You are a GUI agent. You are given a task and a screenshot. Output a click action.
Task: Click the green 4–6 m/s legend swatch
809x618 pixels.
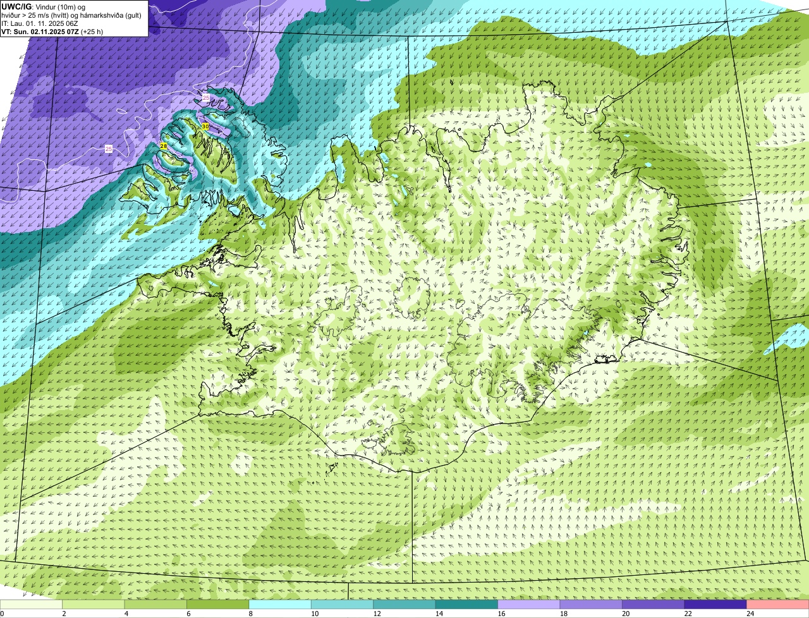click(x=156, y=605)
